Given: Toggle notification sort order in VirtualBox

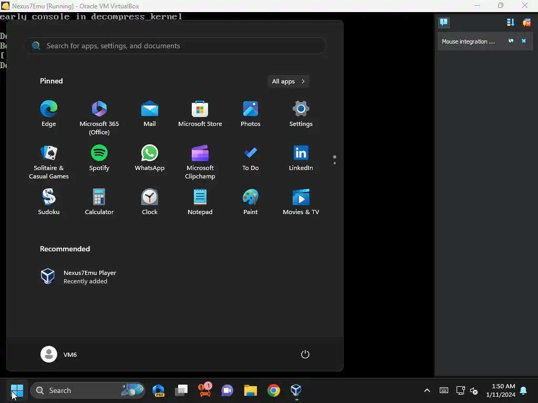Looking at the screenshot, I should click(x=511, y=23).
